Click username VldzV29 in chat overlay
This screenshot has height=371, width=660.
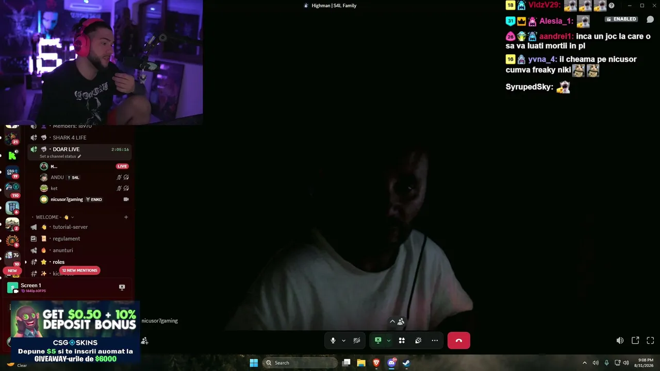(544, 5)
